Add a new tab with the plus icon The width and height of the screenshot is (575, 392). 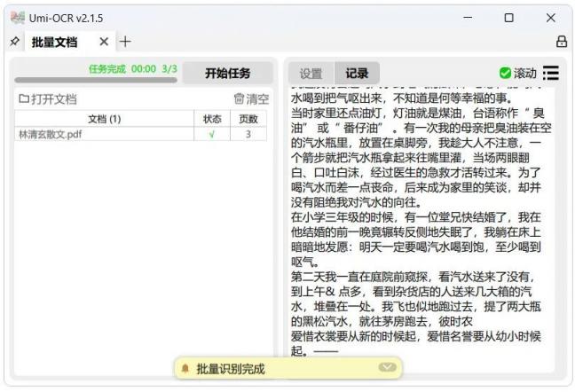coord(125,42)
